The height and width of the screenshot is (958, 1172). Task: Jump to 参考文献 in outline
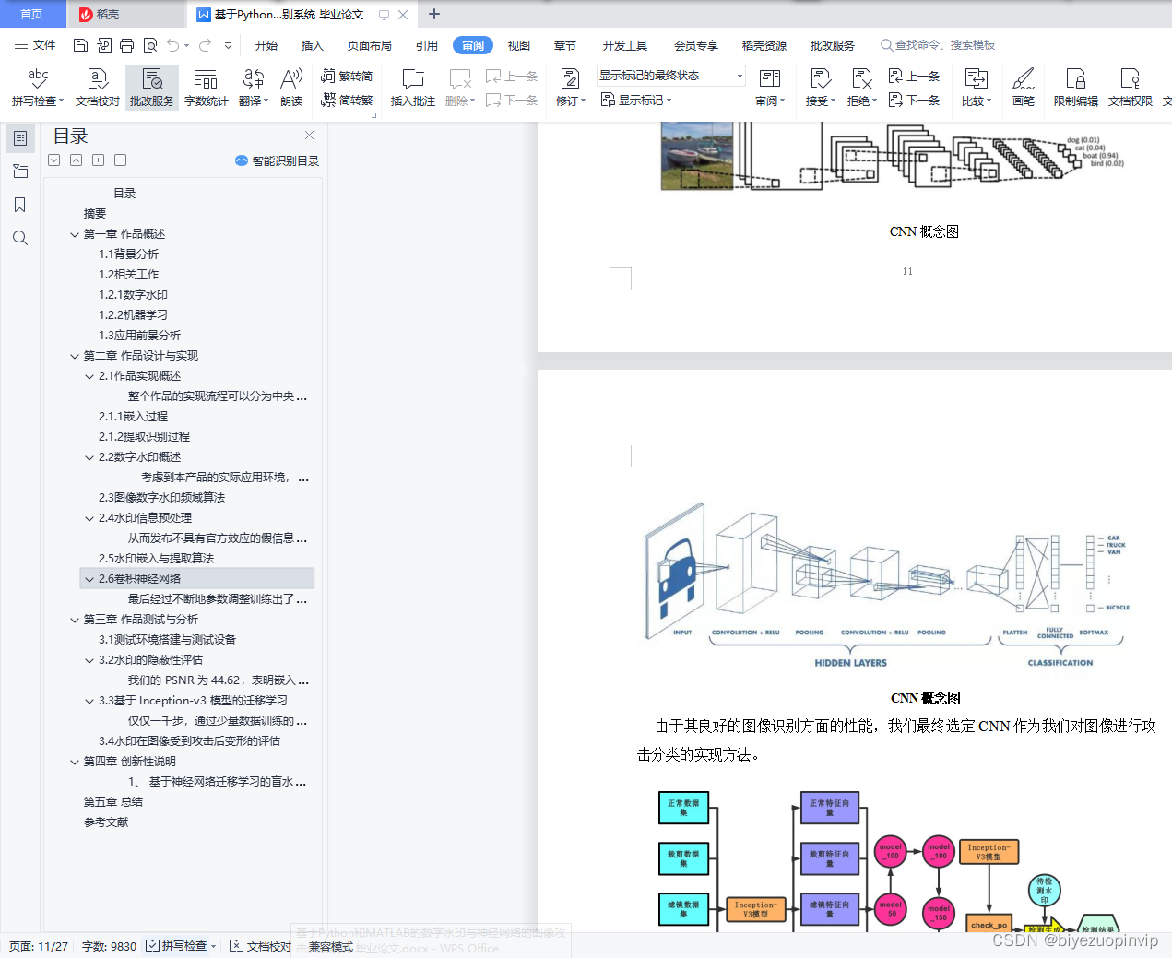(x=106, y=822)
